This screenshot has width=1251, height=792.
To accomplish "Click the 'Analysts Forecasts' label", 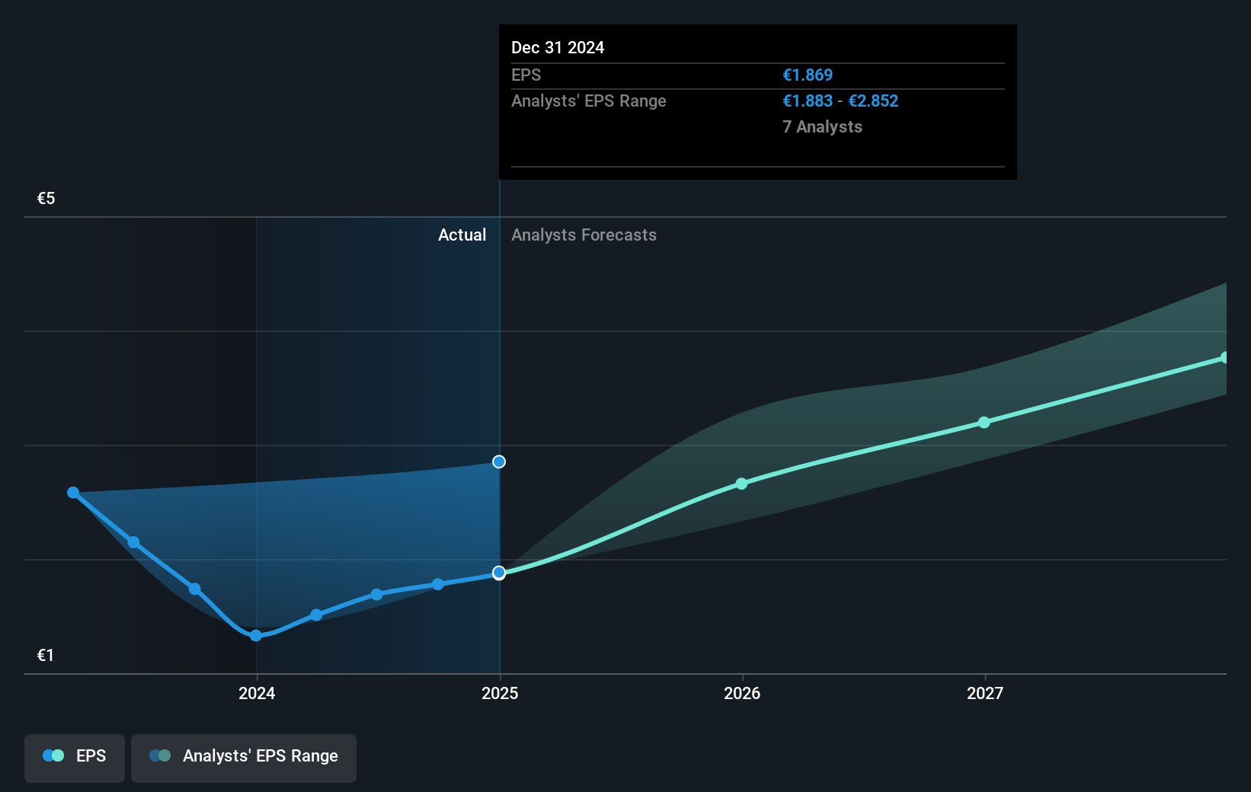I will tap(584, 235).
